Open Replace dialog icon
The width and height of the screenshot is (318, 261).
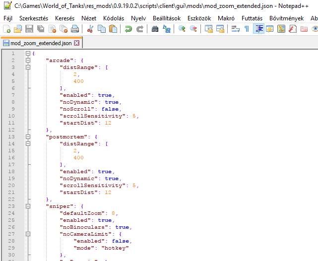tap(167, 29)
